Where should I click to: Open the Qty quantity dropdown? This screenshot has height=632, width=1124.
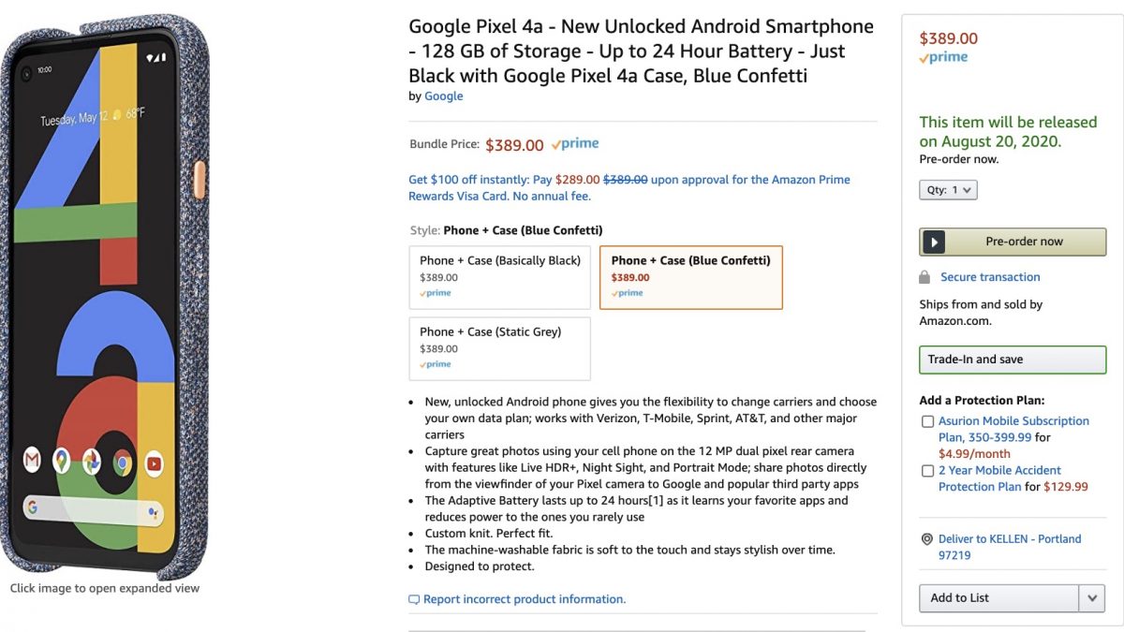[x=948, y=190]
